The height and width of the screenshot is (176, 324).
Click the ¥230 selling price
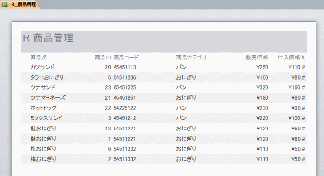click(x=262, y=108)
